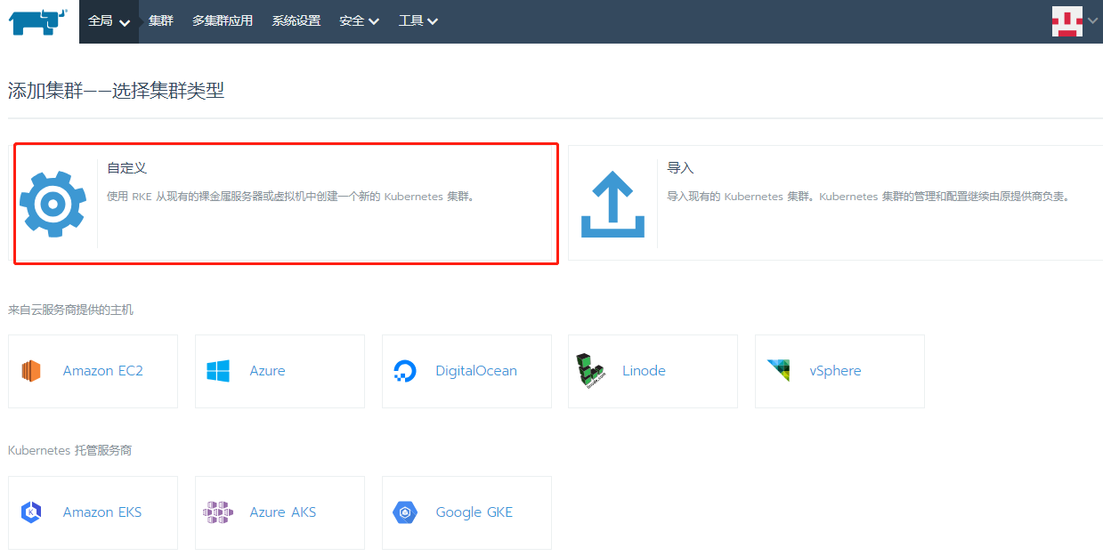The image size is (1103, 556).
Task: Click the Amazon EC2 orange logo icon
Action: [x=31, y=371]
